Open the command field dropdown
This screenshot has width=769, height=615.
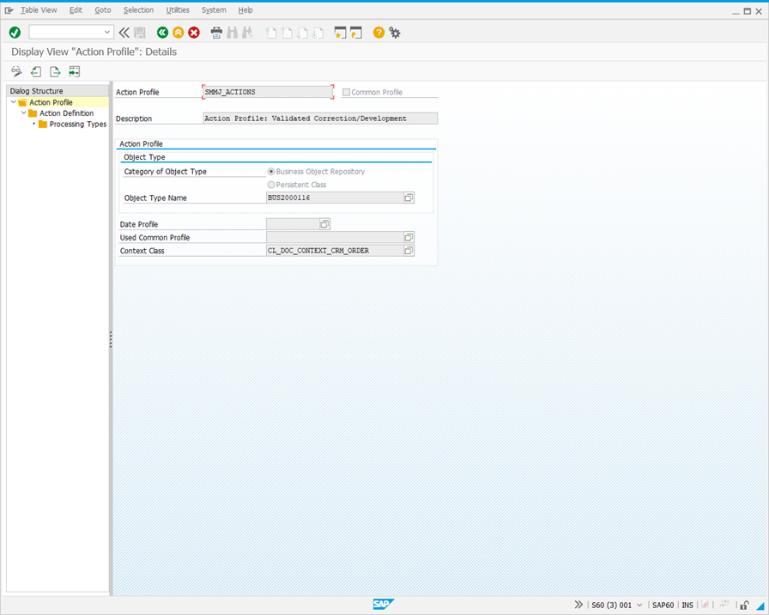pyautogui.click(x=107, y=32)
